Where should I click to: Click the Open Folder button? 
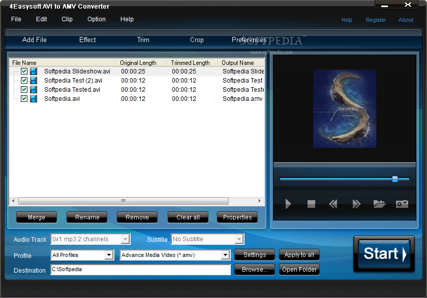click(x=299, y=270)
